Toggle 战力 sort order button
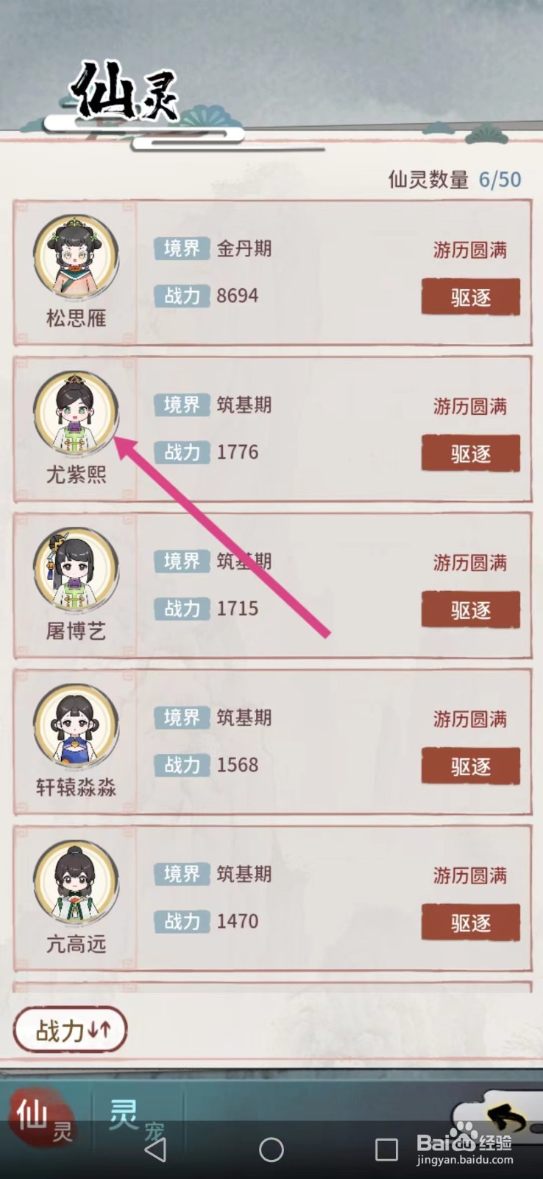This screenshot has width=543, height=1179. (71, 1029)
